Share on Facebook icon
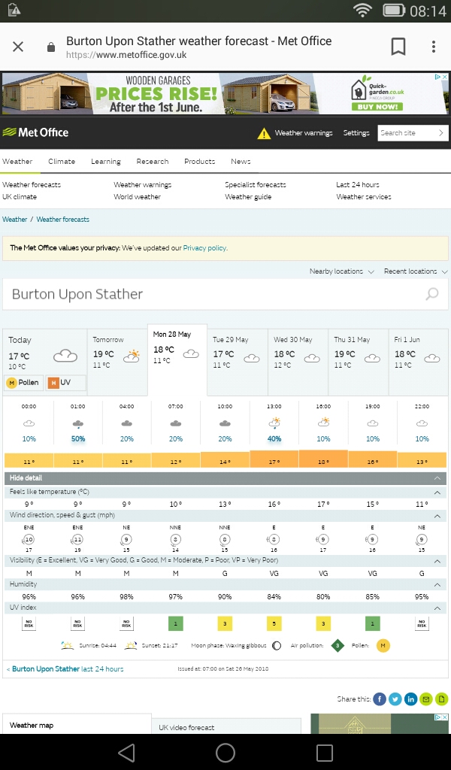The width and height of the screenshot is (451, 770). tap(380, 699)
